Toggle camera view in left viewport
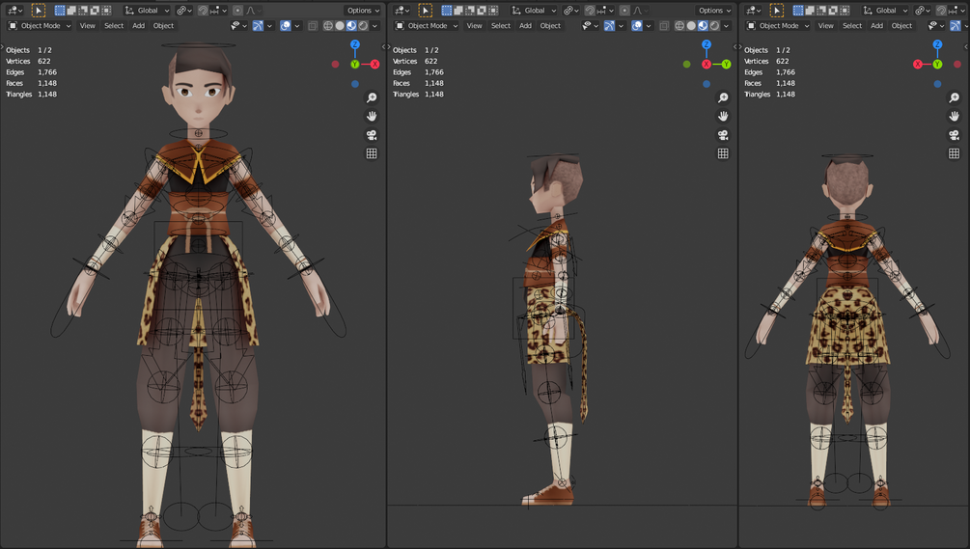Image resolution: width=970 pixels, height=549 pixels. point(372,135)
